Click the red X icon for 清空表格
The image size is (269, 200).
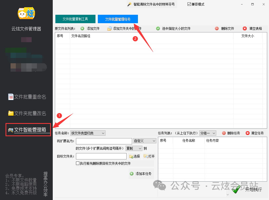tap(245, 29)
